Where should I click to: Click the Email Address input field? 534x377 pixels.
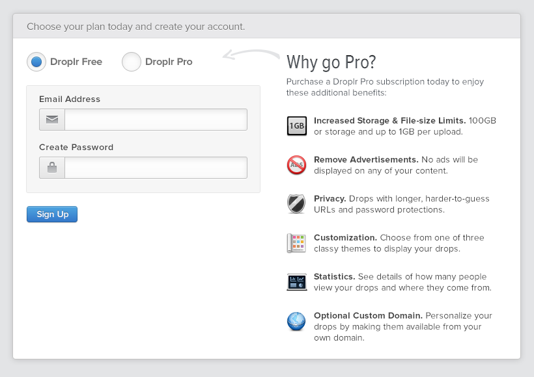[156, 120]
